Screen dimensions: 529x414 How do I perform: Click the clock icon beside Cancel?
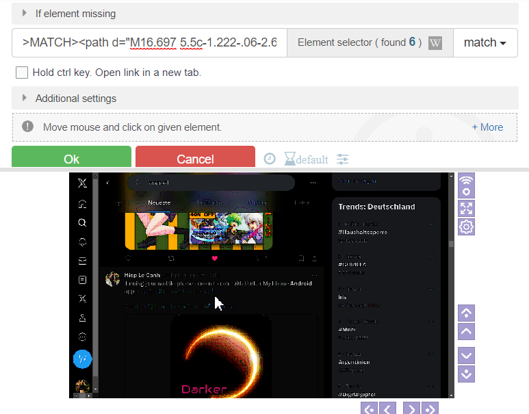point(270,159)
